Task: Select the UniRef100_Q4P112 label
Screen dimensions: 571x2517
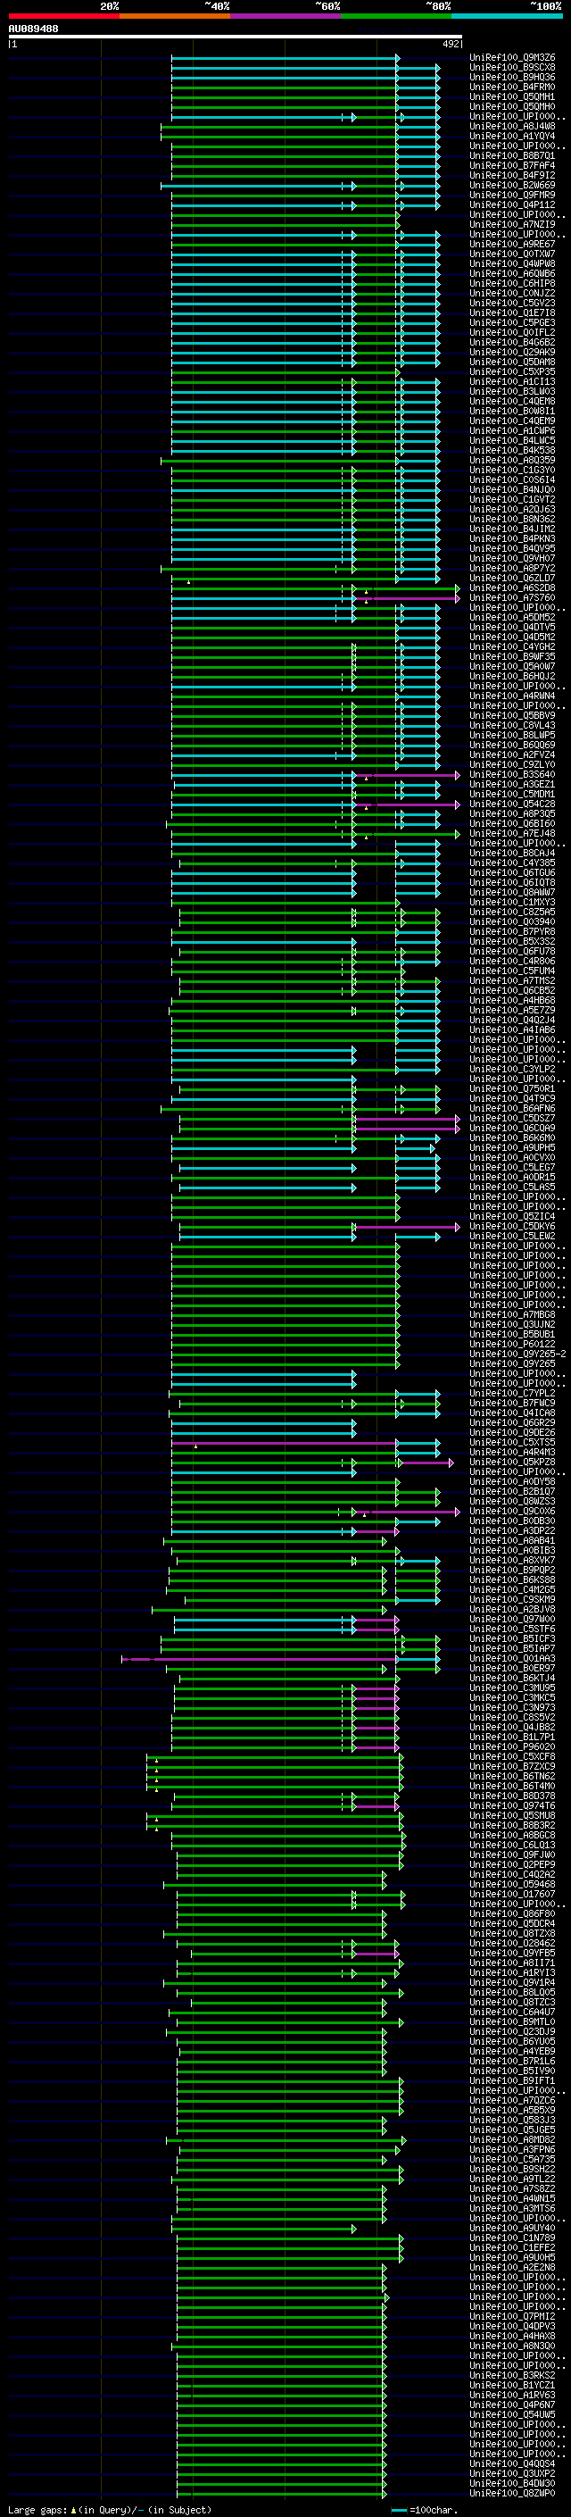Action: point(512,205)
